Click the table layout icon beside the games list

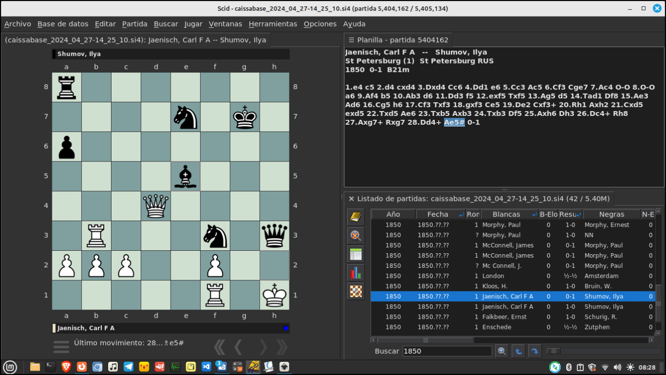(355, 254)
